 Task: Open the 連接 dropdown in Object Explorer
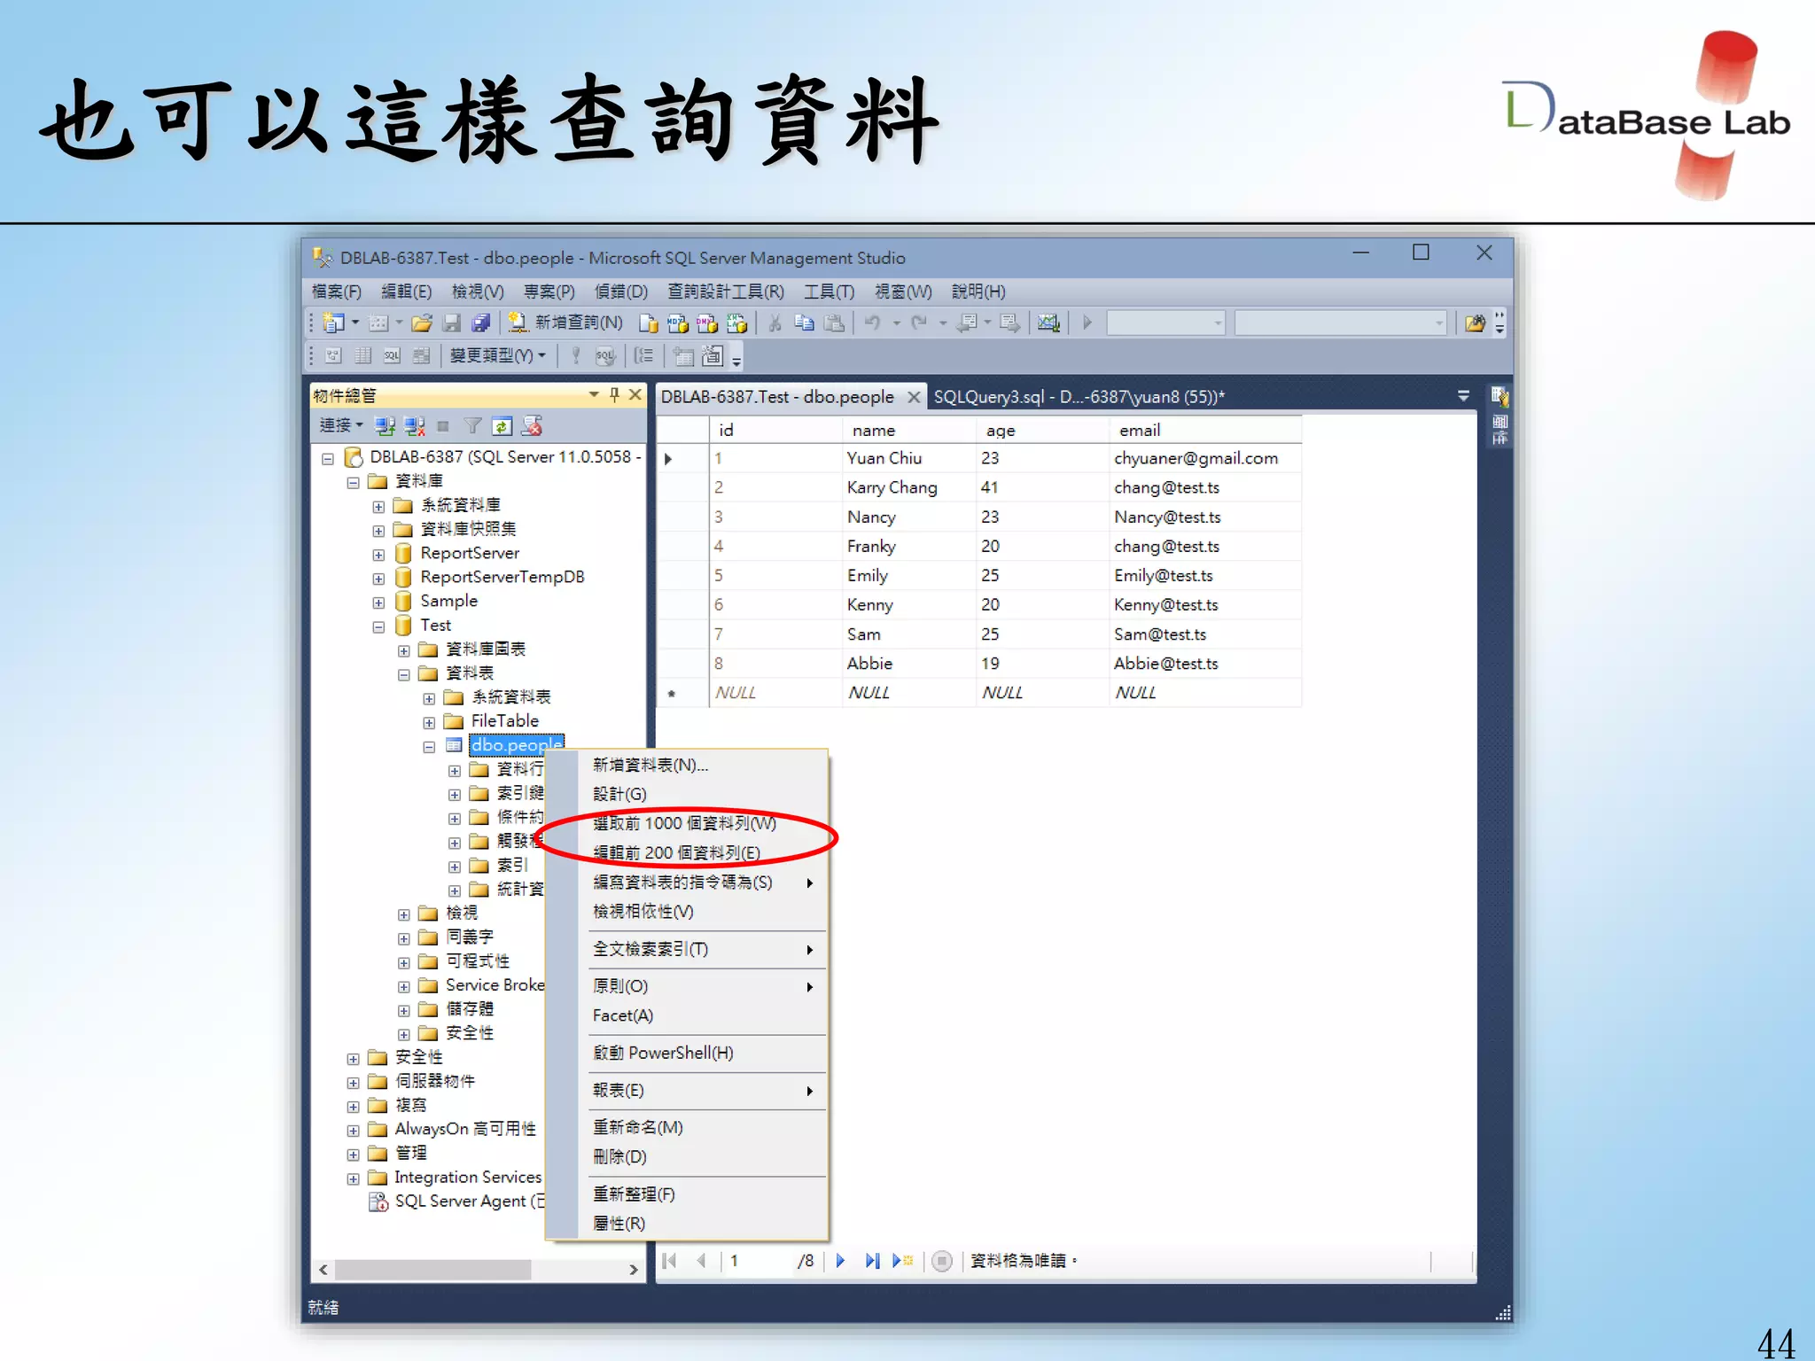tap(341, 426)
